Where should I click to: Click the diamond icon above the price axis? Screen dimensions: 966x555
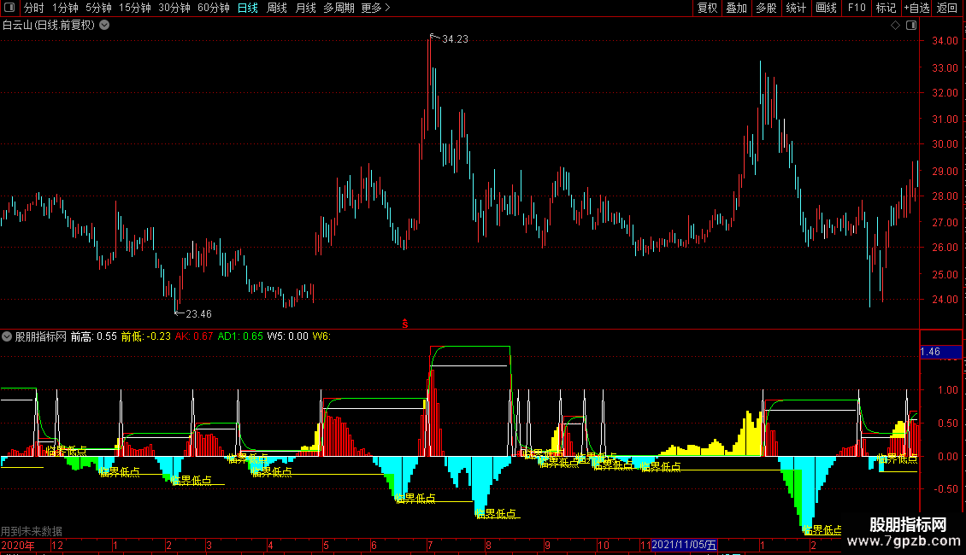tap(896, 26)
